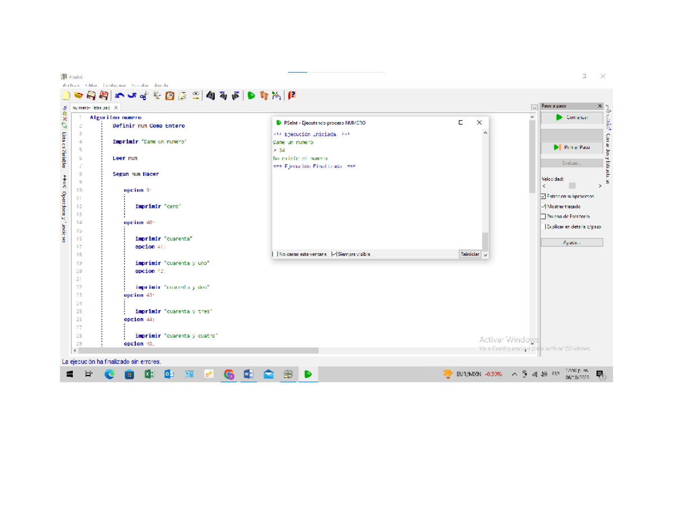Toggle the Mostrar trazado checkbox

[x=543, y=207]
